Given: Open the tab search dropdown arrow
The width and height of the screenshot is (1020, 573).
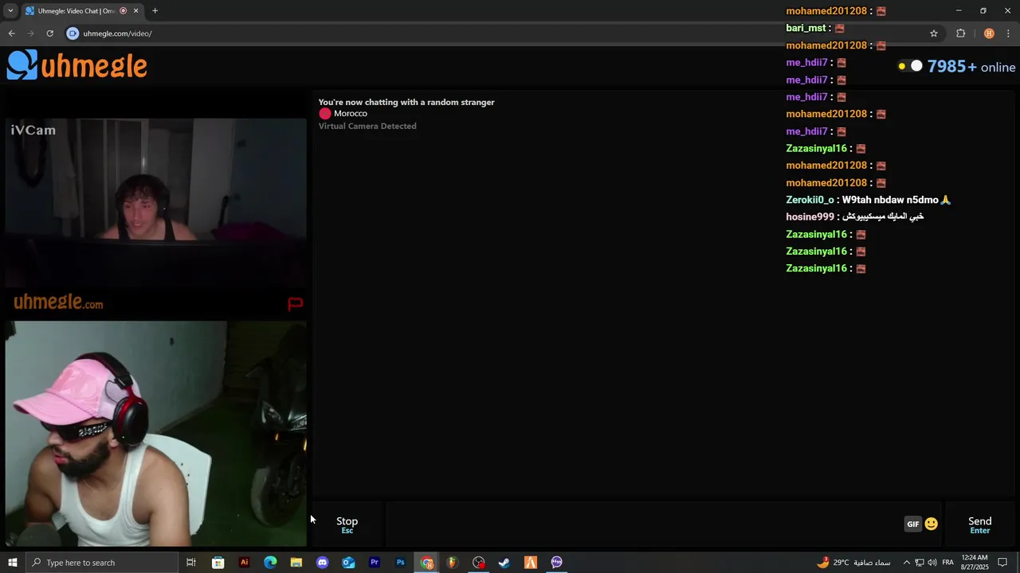Looking at the screenshot, I should click(10, 11).
